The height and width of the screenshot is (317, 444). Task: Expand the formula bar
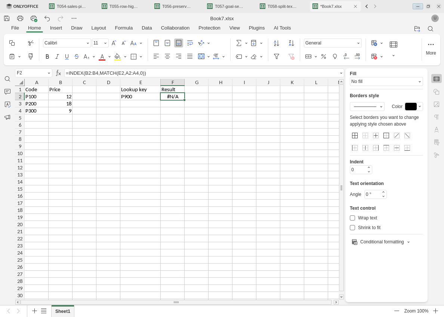[x=341, y=73]
